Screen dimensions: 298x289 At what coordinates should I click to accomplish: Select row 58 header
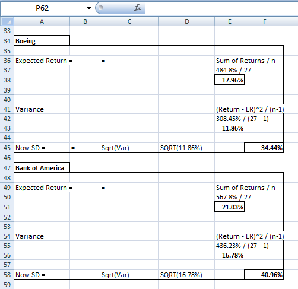coord(7,275)
